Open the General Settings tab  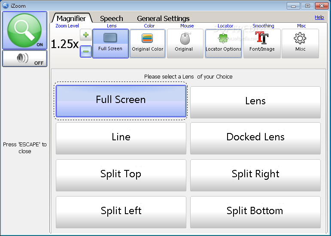[163, 18]
